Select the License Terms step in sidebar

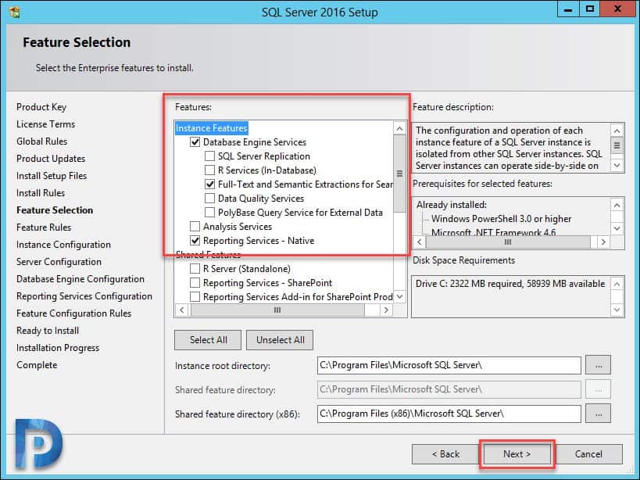[45, 124]
